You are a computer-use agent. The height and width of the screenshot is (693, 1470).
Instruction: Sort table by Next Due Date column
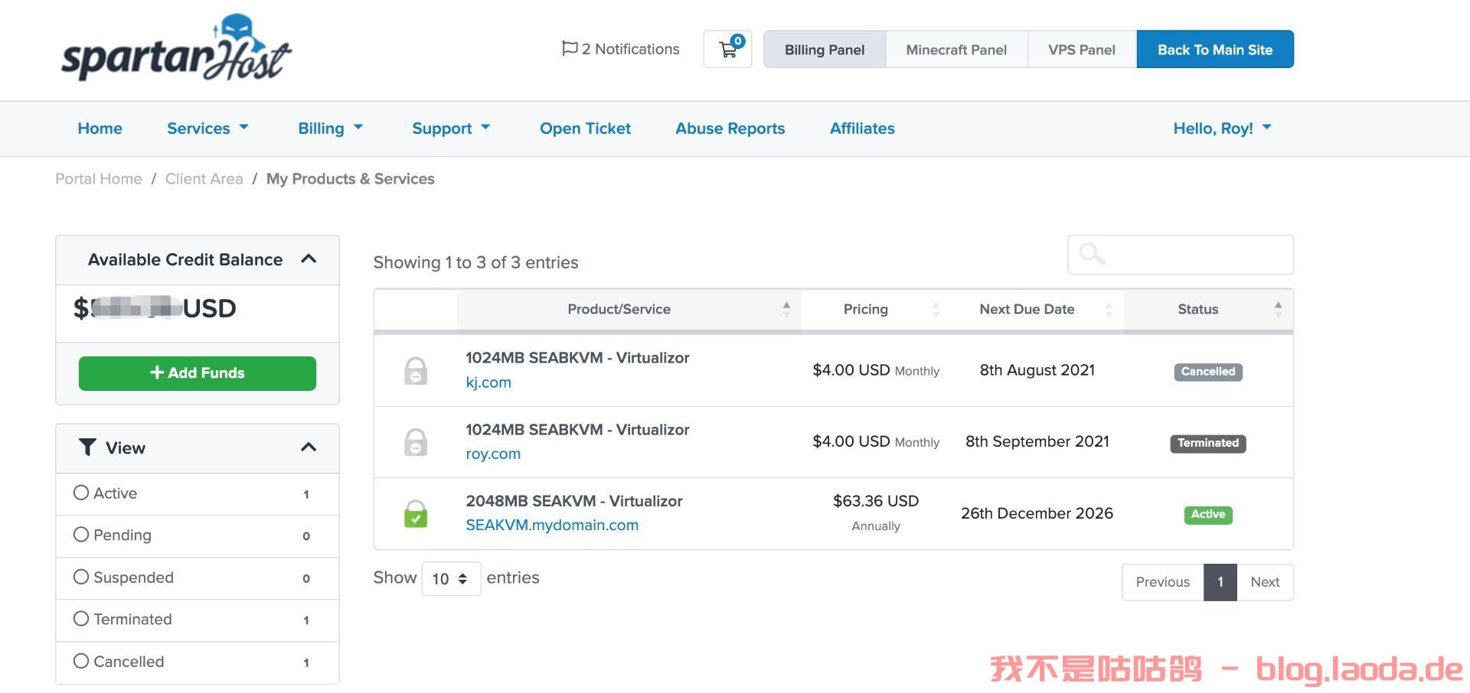(x=1037, y=309)
